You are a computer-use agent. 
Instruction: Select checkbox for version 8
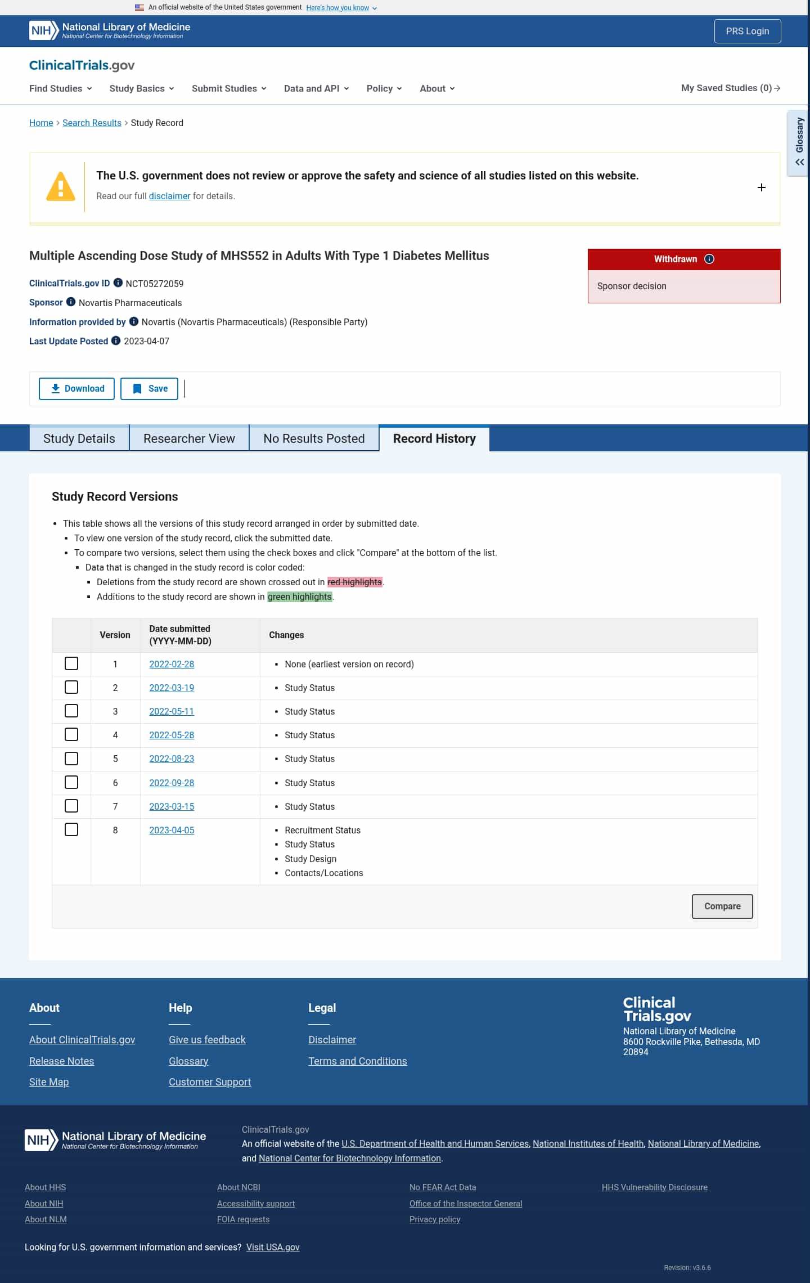click(x=71, y=829)
